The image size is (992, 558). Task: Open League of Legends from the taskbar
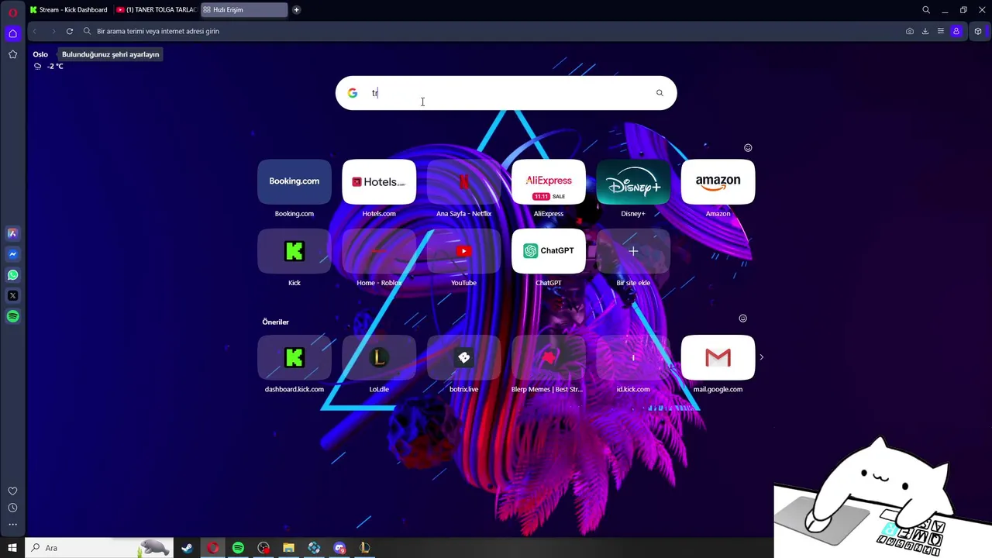click(x=364, y=548)
